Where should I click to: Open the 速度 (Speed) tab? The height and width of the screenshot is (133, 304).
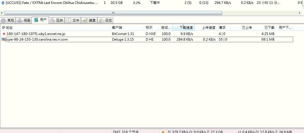(x=89, y=20)
